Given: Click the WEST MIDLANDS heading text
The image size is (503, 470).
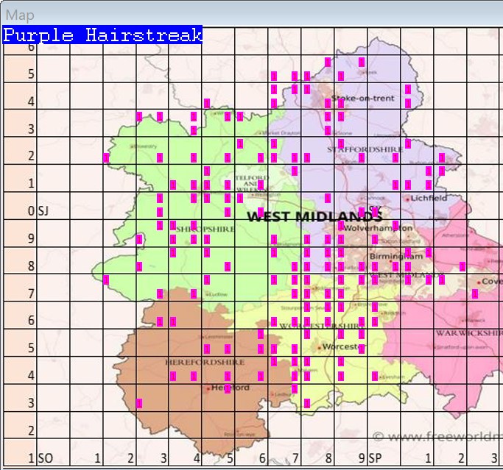Looking at the screenshot, I should tap(314, 217).
